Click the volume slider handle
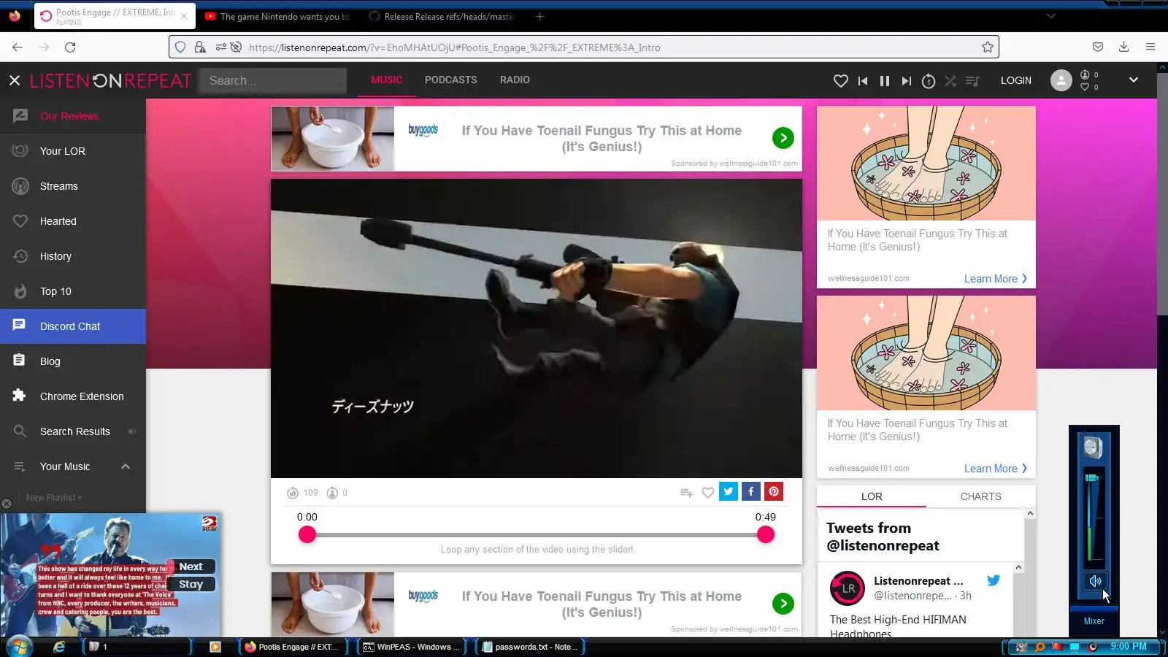This screenshot has width=1168, height=657. (1092, 478)
